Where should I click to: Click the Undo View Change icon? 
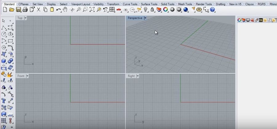click(x=106, y=10)
